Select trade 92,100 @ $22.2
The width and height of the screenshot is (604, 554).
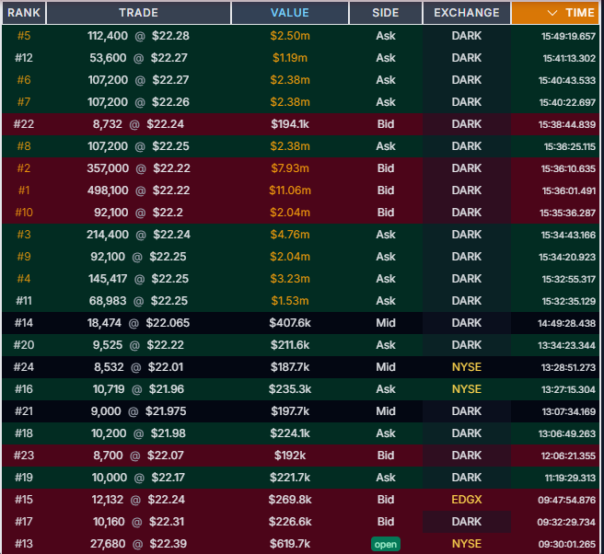[x=138, y=213]
